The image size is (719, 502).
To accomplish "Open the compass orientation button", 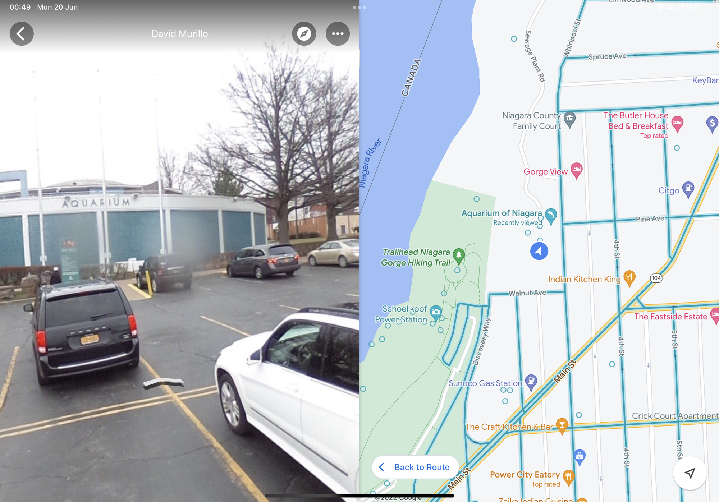I will point(304,34).
